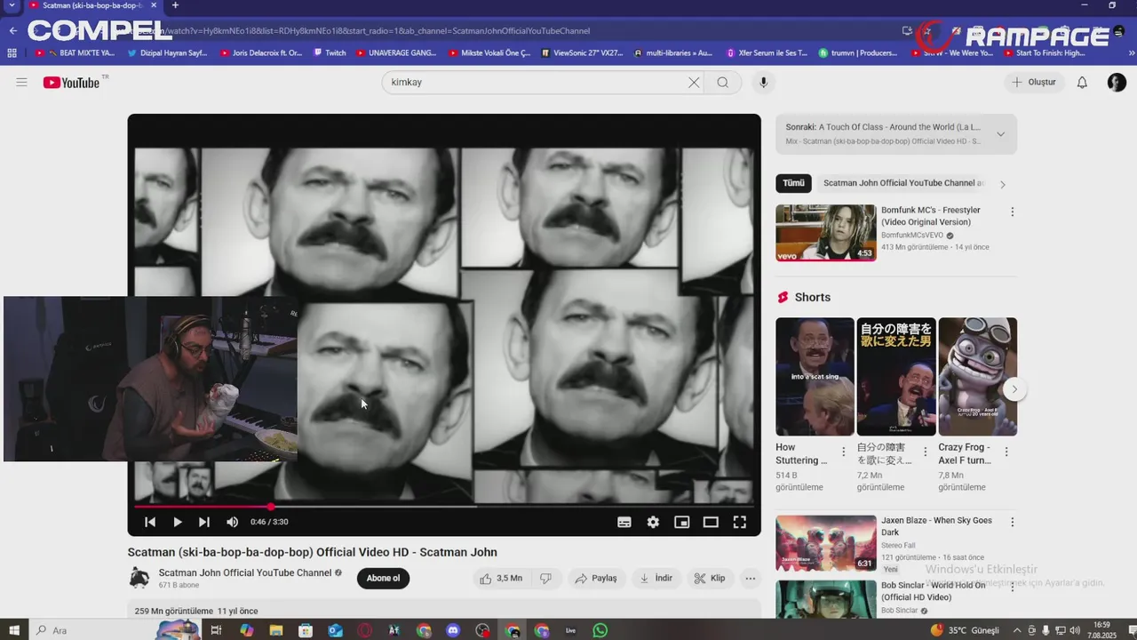Screen dimensions: 1137x640
Task: Switch to the Scatman browser tab
Action: (x=91, y=5)
